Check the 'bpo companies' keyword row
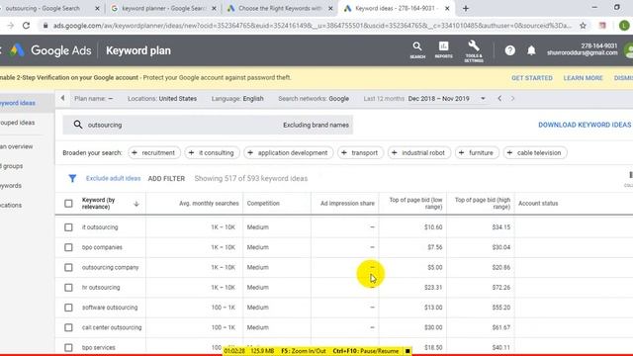633x356 pixels. click(68, 247)
